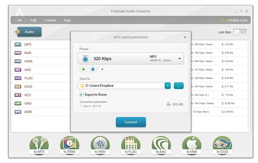
Task: Click the WMA format badge in file list
Action: (18, 61)
